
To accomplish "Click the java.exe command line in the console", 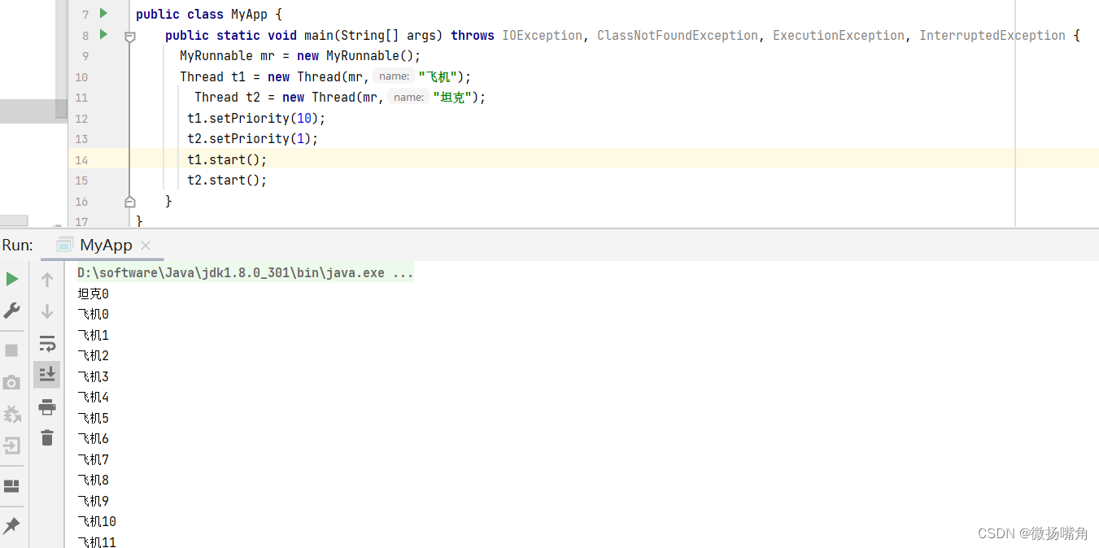I will [x=246, y=273].
